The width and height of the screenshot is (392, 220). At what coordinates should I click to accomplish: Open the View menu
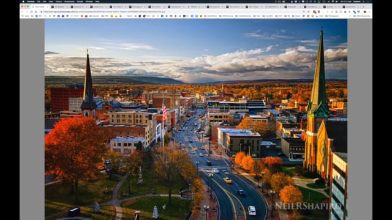[x=51, y=1]
